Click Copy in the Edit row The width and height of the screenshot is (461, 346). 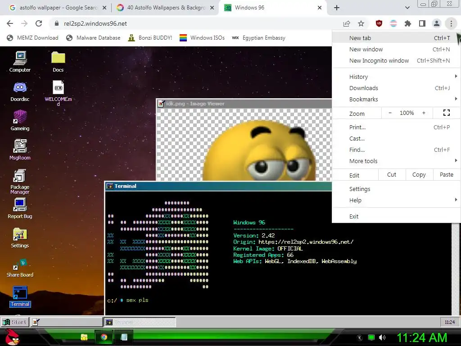419,175
